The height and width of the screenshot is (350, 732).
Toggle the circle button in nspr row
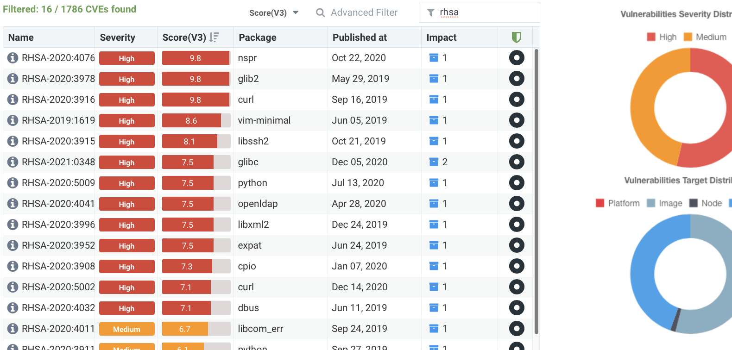point(516,58)
